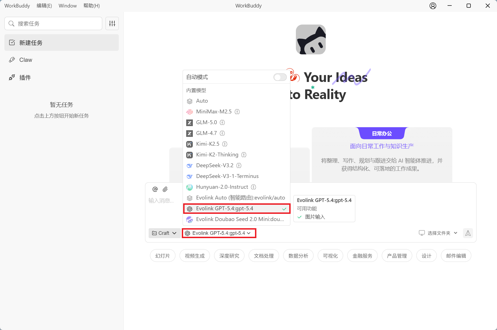
Task: Click the 内置模型 section label
Action: point(196,90)
